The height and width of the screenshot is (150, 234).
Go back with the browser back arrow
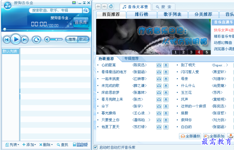point(98,7)
